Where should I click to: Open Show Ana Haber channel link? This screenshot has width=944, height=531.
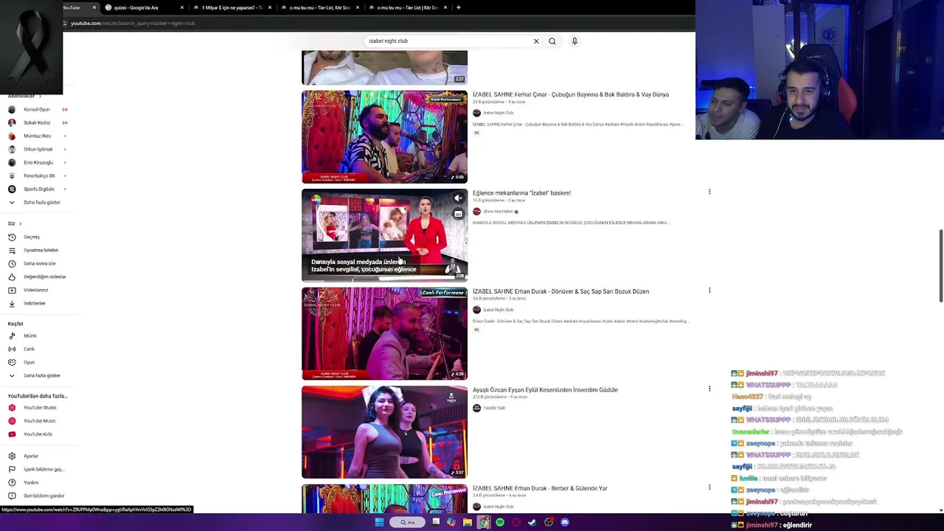point(499,212)
